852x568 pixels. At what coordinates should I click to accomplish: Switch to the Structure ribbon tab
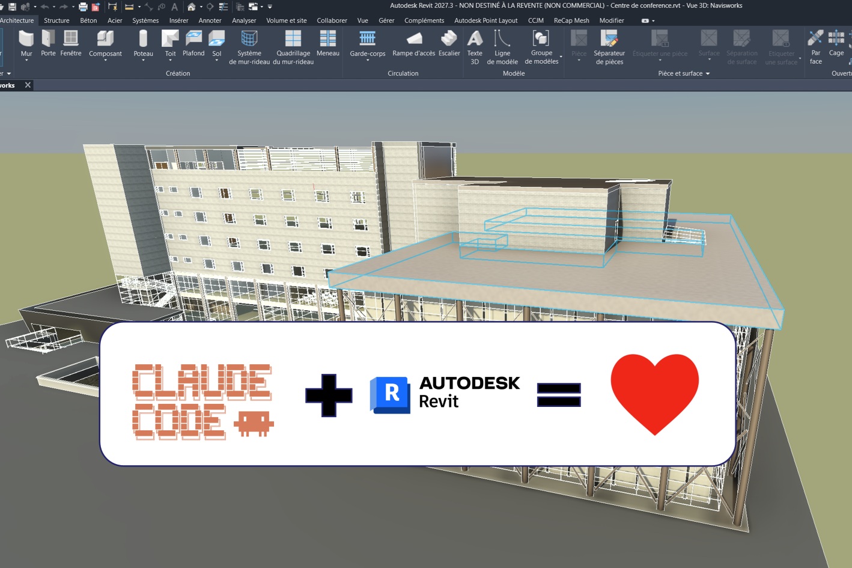56,20
